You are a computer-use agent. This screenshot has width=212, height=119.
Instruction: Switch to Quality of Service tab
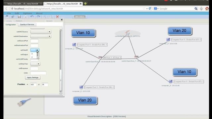click(x=27, y=24)
